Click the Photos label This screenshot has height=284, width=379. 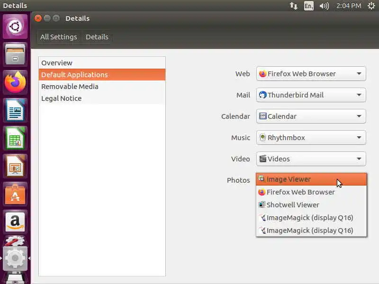pos(238,180)
